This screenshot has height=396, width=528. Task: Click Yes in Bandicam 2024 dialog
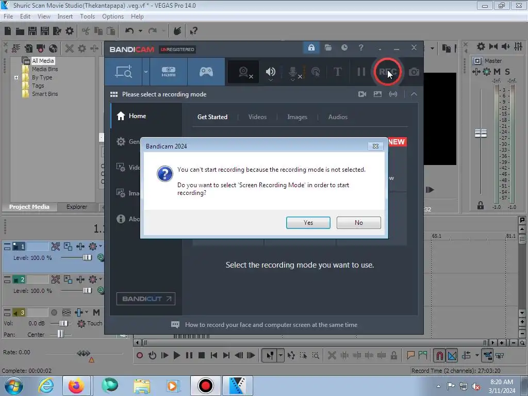click(x=308, y=223)
